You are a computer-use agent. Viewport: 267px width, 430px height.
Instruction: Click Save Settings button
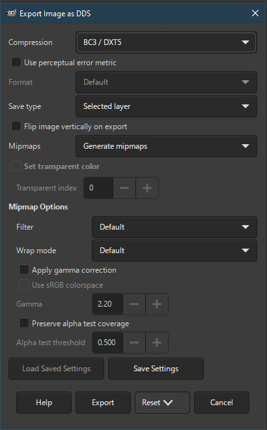tap(156, 369)
